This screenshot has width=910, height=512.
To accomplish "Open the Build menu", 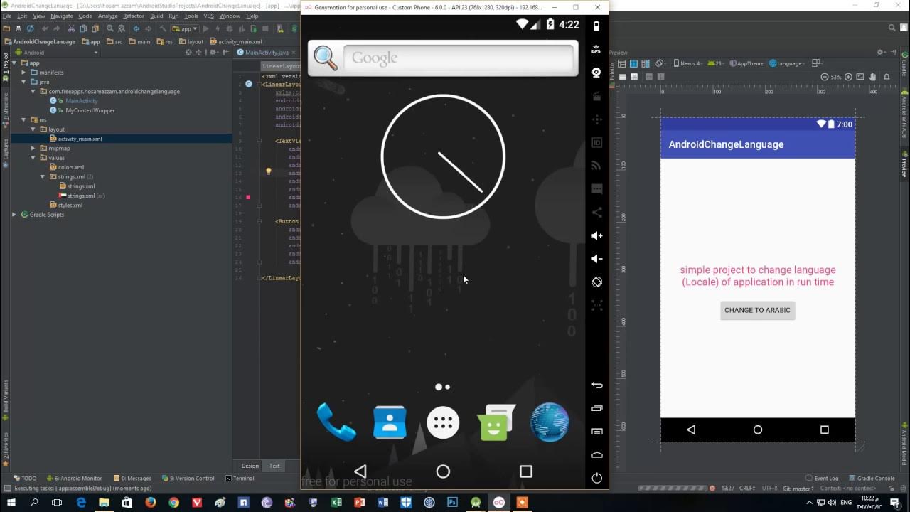I will pos(156,16).
